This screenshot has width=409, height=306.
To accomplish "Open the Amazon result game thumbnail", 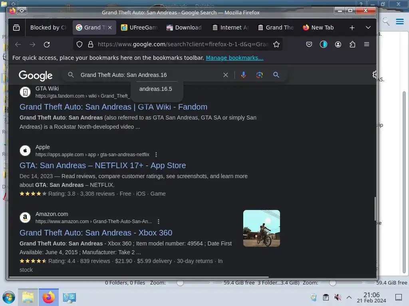I will (261, 228).
